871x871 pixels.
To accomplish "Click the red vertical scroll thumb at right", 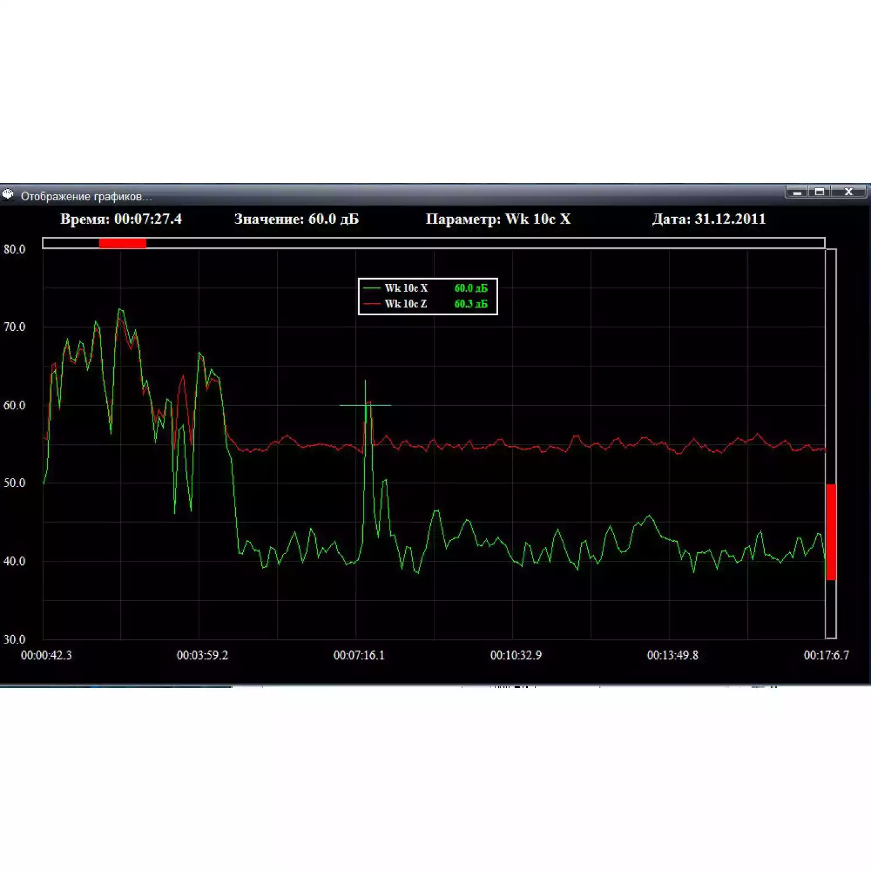I will [831, 532].
